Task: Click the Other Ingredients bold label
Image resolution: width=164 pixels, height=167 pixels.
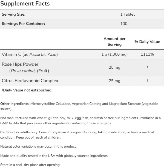Action: [x=15, y=104]
